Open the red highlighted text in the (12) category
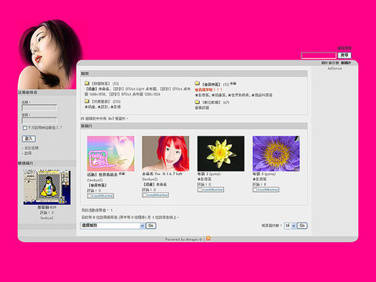This screenshot has height=282, width=376. [x=208, y=89]
